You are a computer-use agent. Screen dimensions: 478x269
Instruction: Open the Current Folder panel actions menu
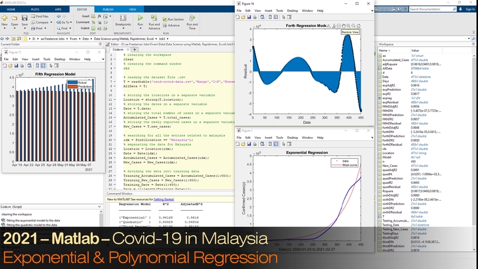[x=100, y=44]
